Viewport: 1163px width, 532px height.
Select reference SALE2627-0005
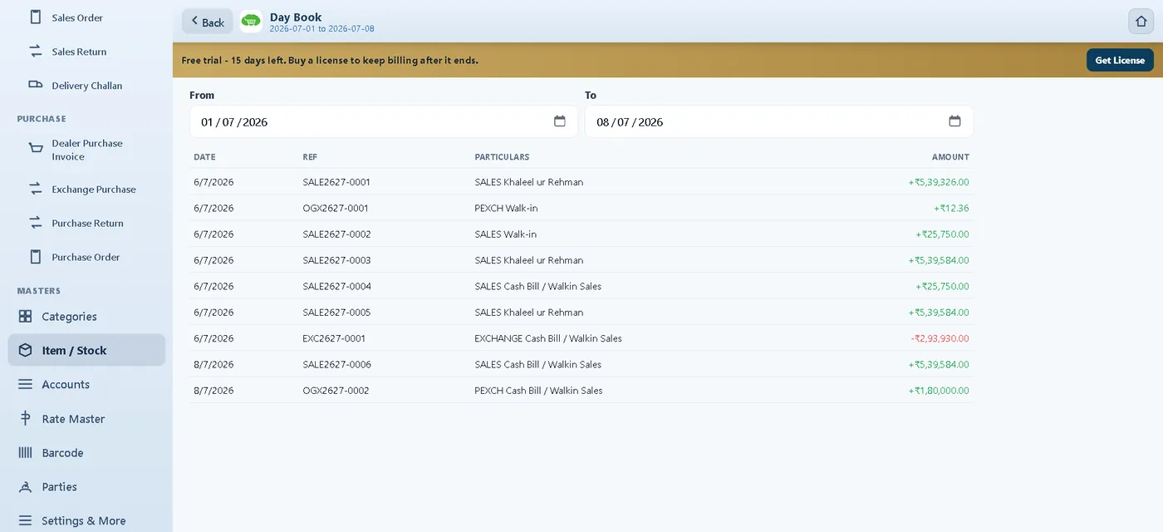[336, 313]
